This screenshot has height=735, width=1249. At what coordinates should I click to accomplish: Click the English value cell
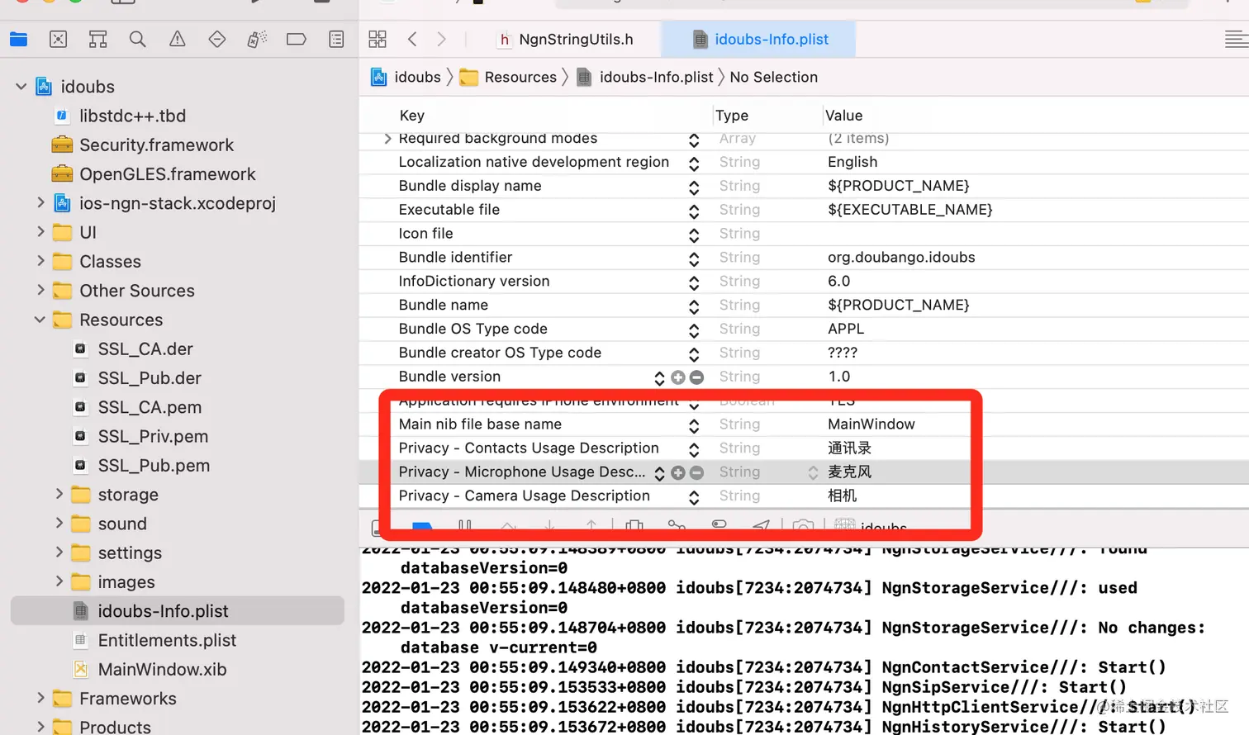coord(852,163)
